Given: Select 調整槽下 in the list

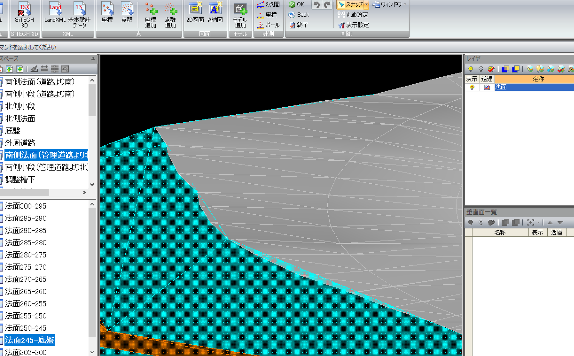Looking at the screenshot, I should [20, 179].
